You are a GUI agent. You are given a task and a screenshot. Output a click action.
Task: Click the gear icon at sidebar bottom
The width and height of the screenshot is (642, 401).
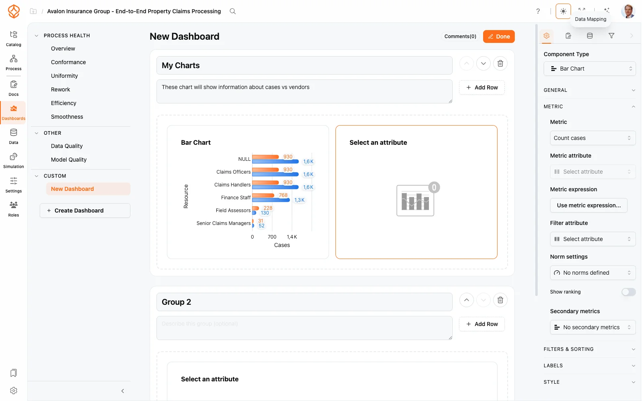(x=14, y=391)
